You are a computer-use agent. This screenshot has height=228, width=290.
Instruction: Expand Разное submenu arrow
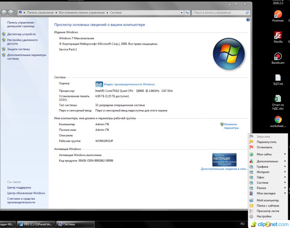[x=285, y=188]
